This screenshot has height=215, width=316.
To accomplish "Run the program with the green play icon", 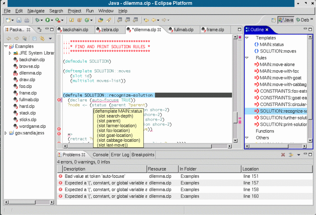I will pyautogui.click(x=47, y=20).
